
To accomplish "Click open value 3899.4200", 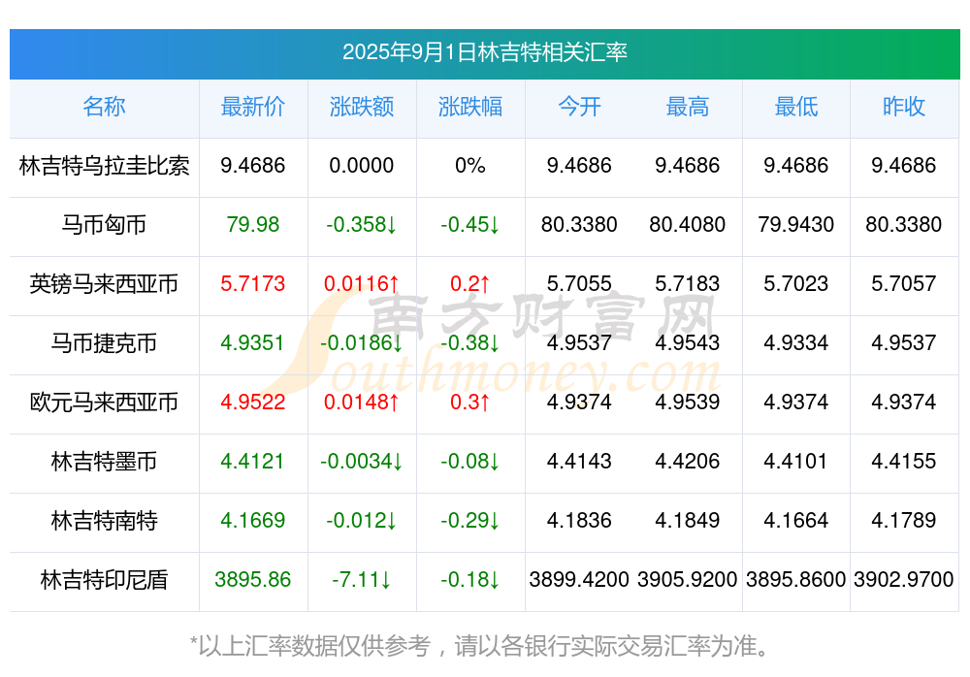I will (579, 579).
